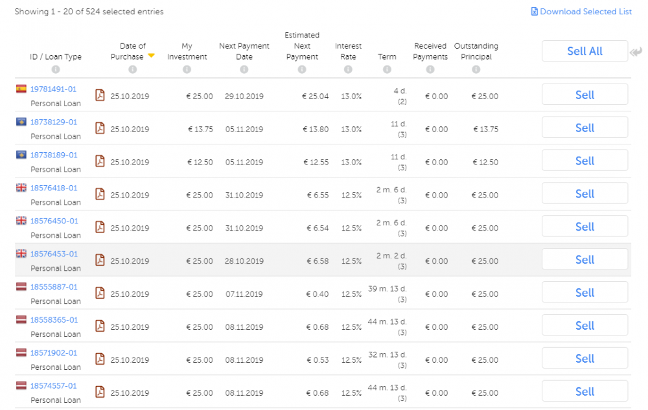Click info icon under Received Payments header
Screen dimensions: 648x410
tap(430, 69)
